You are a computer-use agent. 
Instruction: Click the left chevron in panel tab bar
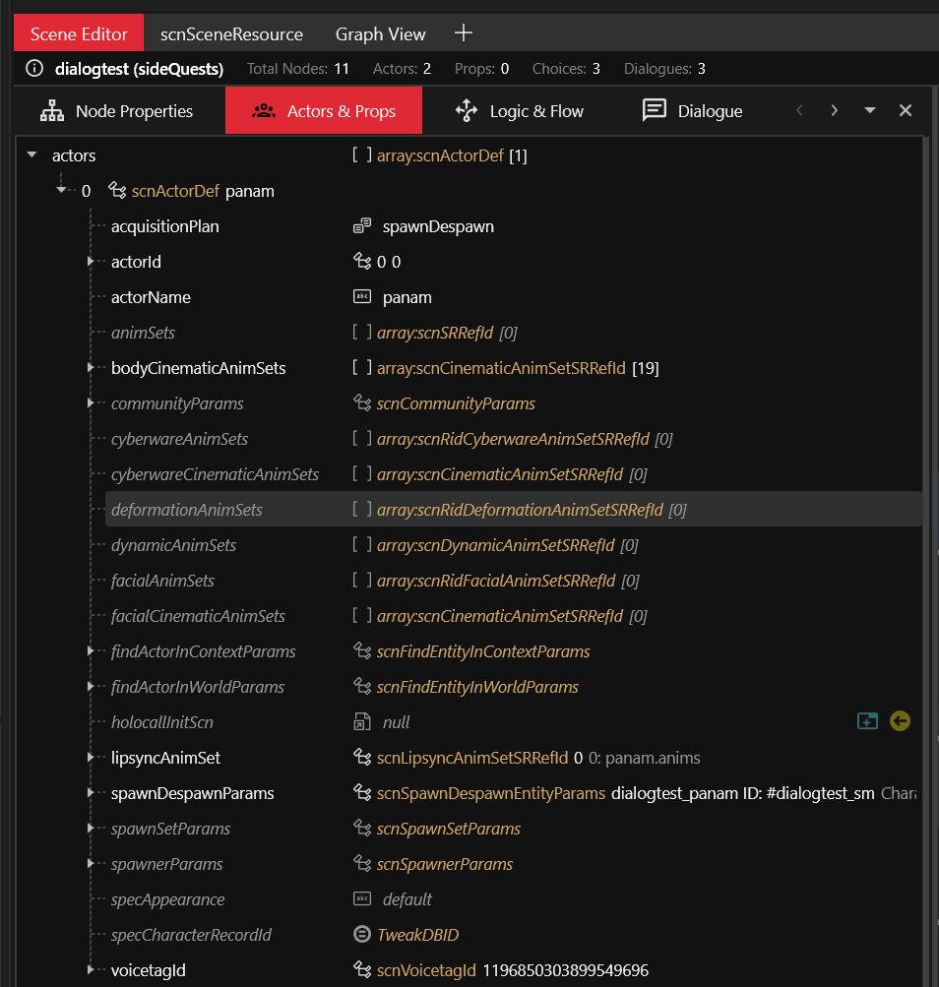click(799, 110)
